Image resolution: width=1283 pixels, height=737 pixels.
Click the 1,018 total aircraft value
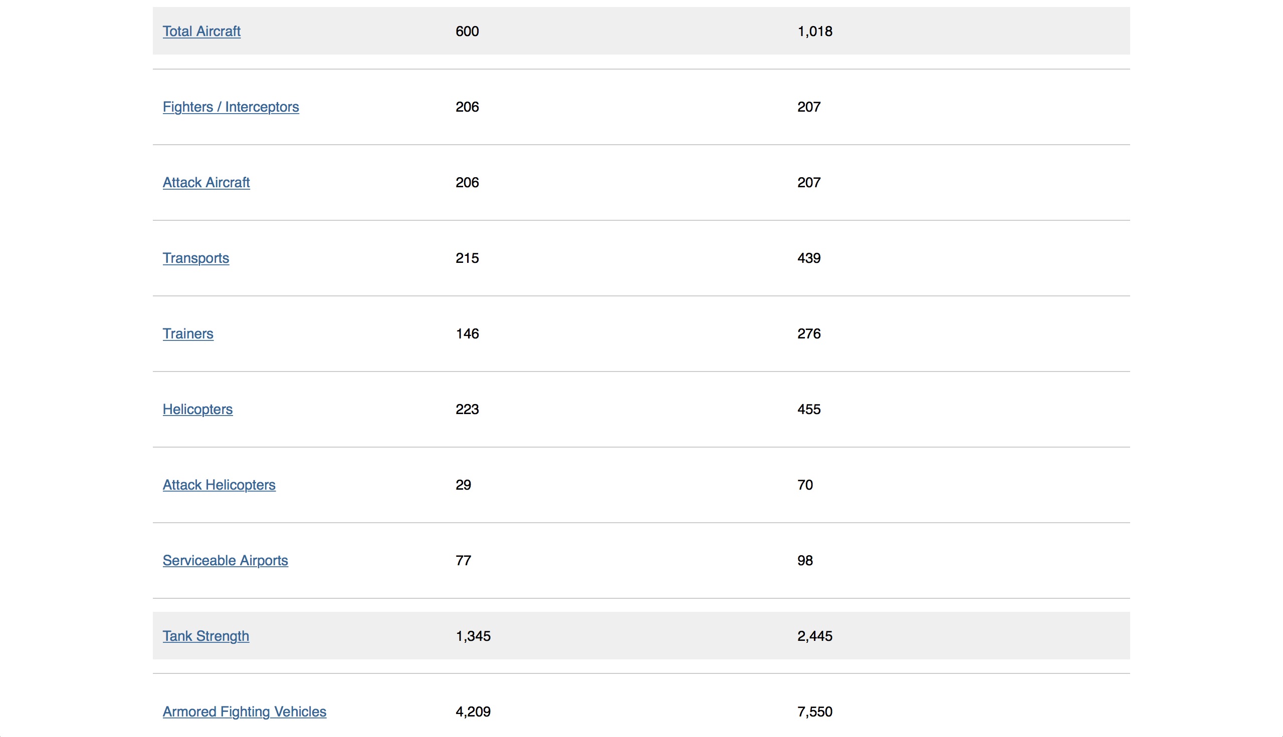(814, 32)
